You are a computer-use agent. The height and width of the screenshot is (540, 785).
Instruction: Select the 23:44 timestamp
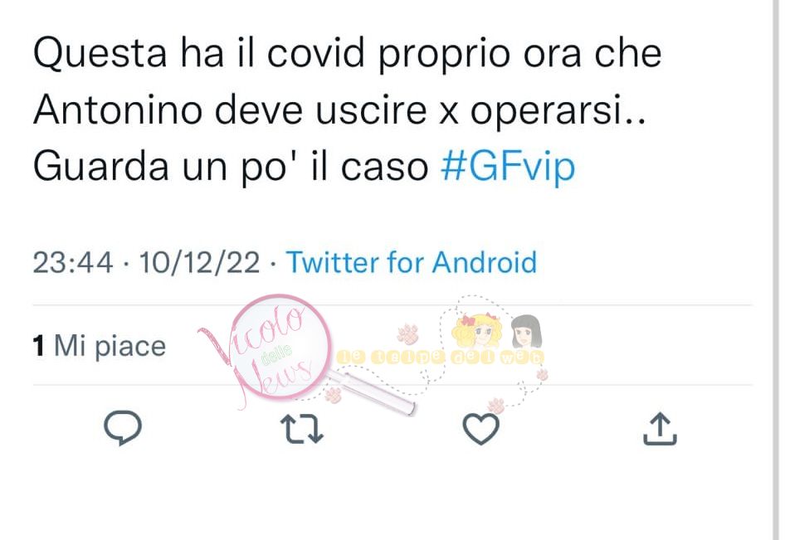click(x=72, y=262)
